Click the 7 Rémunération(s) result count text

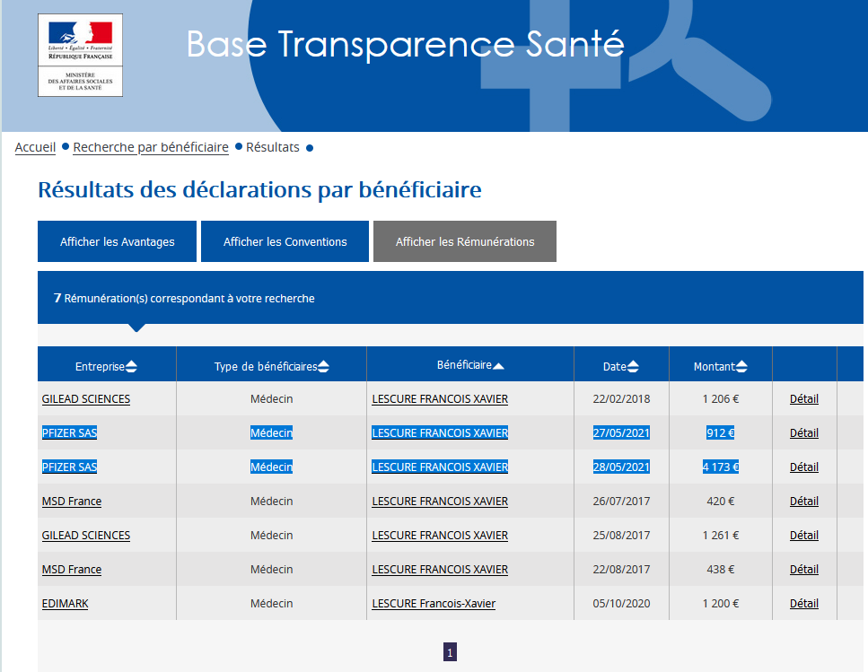[x=184, y=298]
